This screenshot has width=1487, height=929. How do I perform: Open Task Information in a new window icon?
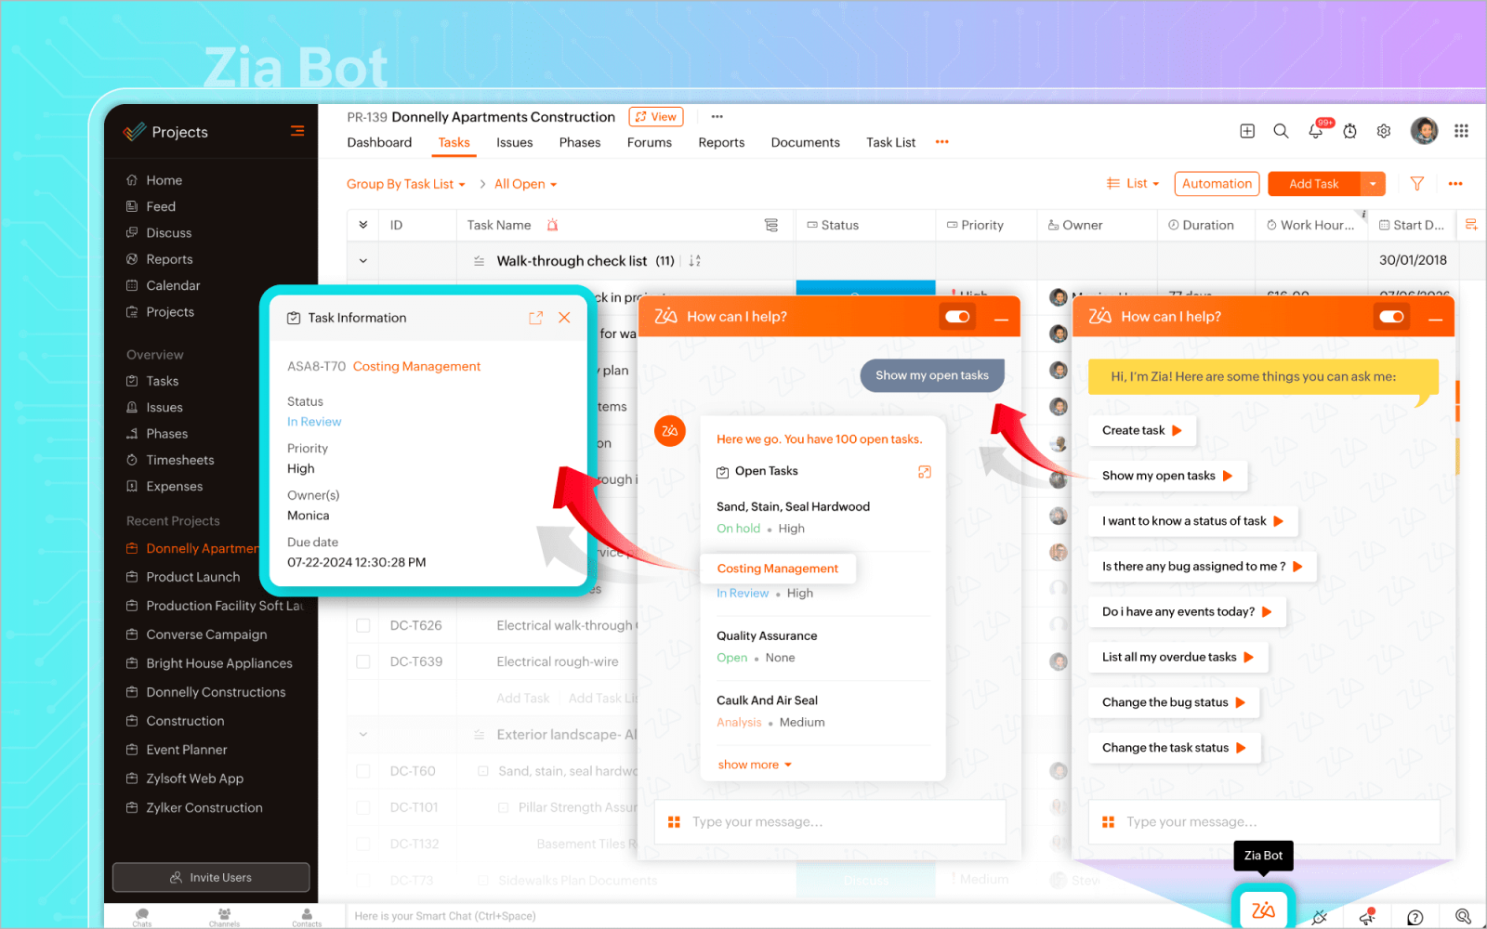(x=535, y=318)
